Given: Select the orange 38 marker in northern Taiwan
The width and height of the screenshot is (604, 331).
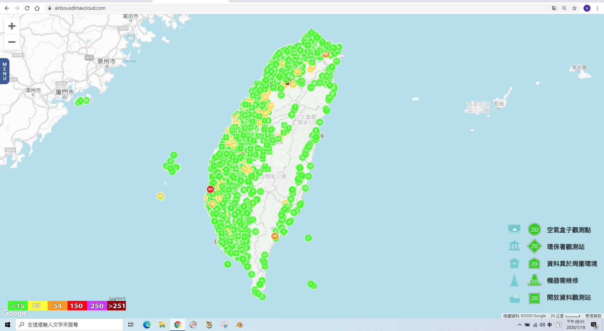Looking at the screenshot, I should pyautogui.click(x=326, y=54).
